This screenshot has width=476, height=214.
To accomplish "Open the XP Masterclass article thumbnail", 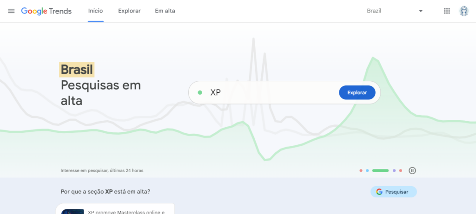I will (73, 211).
